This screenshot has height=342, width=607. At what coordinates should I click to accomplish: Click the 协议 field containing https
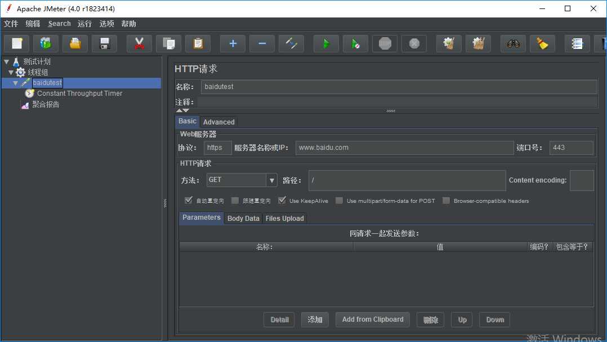pos(217,148)
